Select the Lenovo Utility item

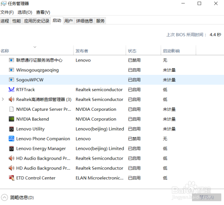(30, 129)
